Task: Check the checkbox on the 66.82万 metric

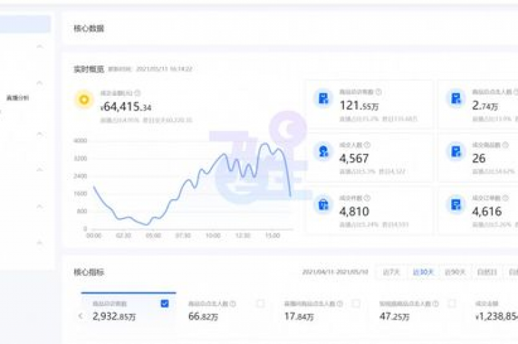Action: tap(260, 304)
